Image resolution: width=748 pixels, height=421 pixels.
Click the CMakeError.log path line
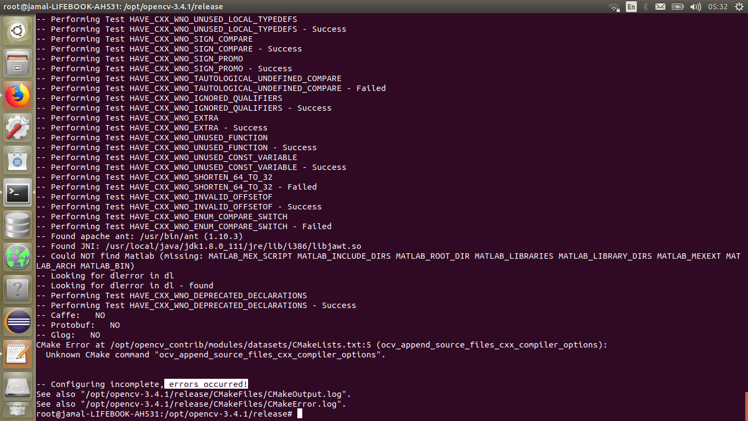191,404
